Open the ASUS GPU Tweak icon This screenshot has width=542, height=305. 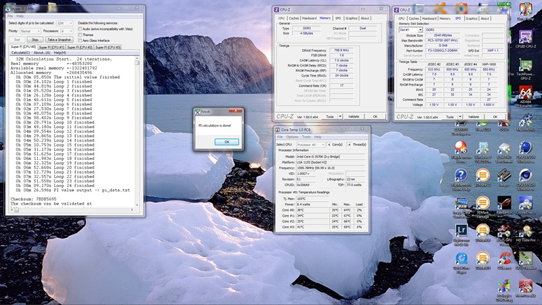504,235
